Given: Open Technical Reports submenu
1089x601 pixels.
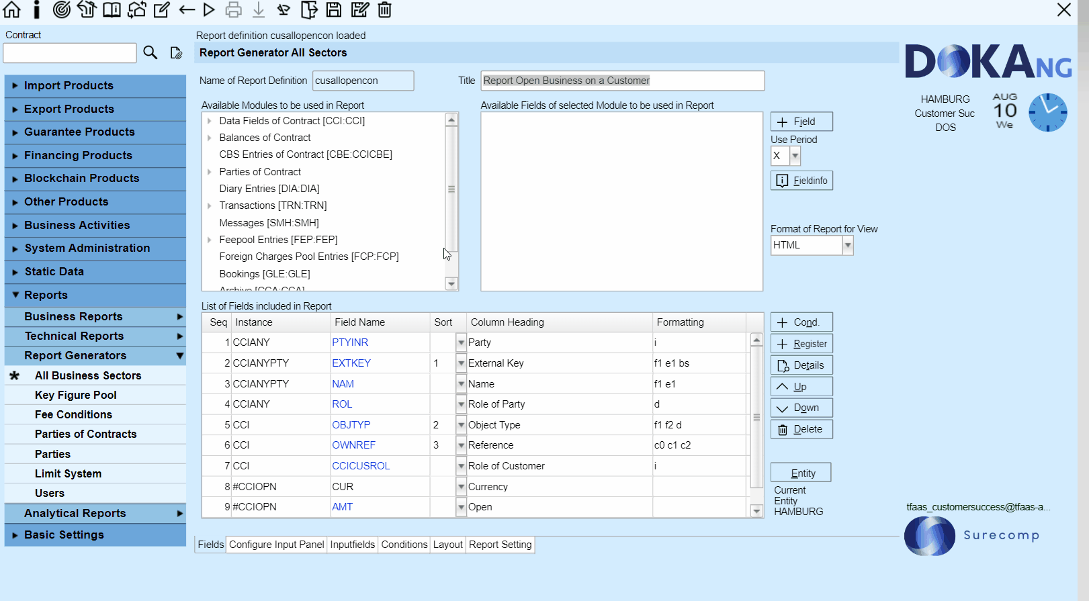Looking at the screenshot, I should click(95, 336).
